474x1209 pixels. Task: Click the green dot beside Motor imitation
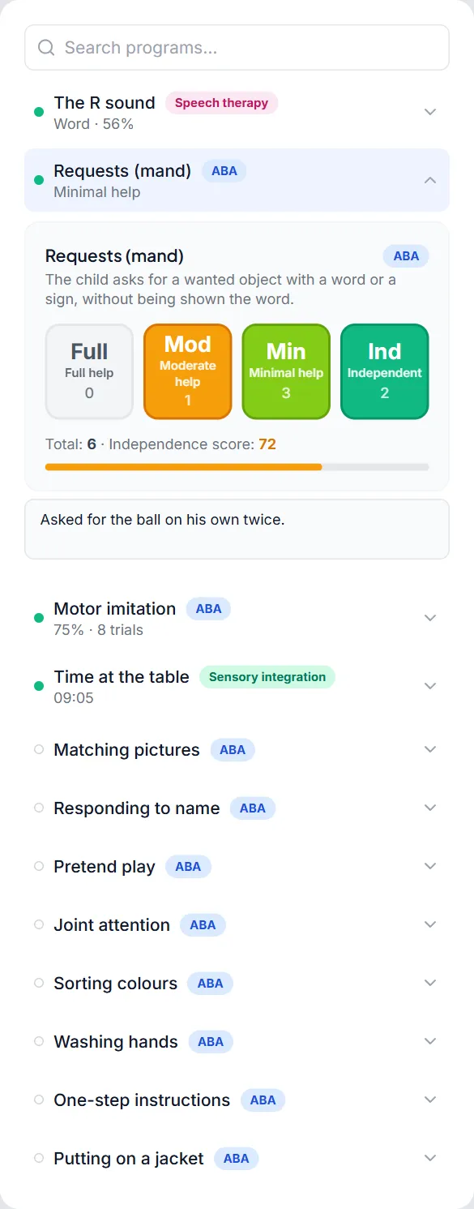pyautogui.click(x=39, y=618)
